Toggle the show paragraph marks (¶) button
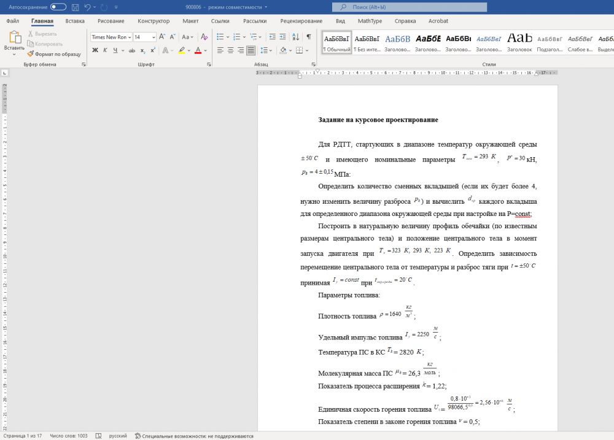The height and width of the screenshot is (440, 614). 308,37
